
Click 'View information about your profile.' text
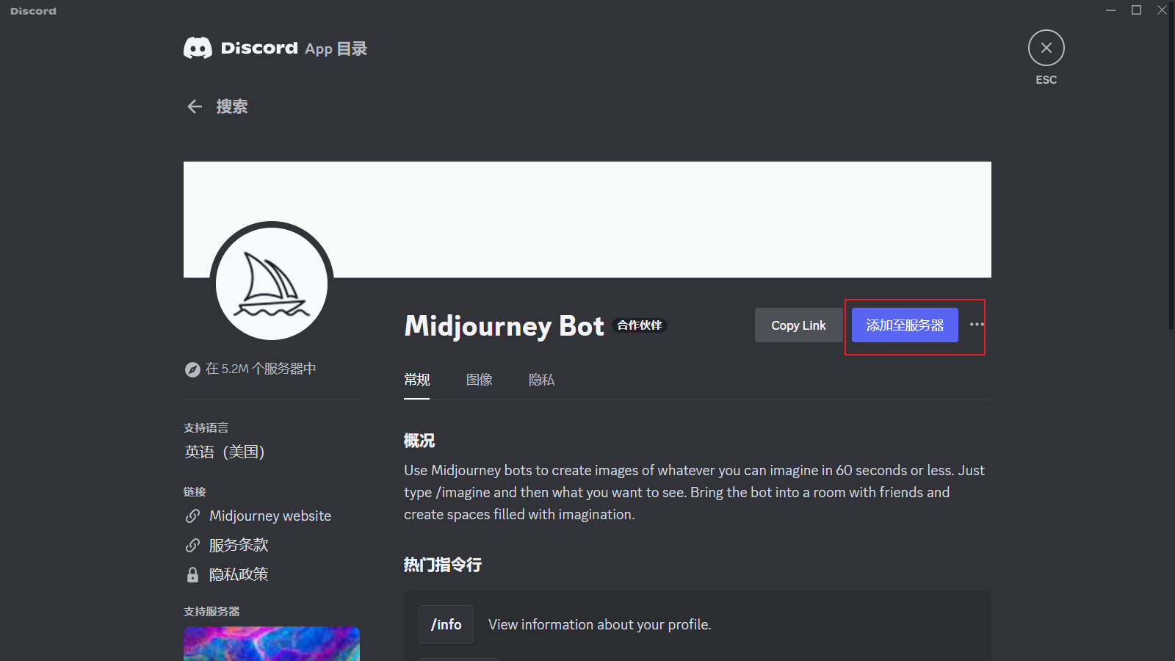pos(600,624)
